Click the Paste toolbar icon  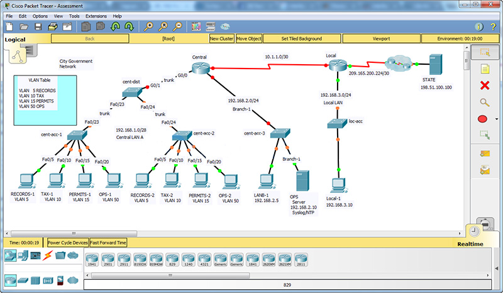pyautogui.click(x=101, y=26)
